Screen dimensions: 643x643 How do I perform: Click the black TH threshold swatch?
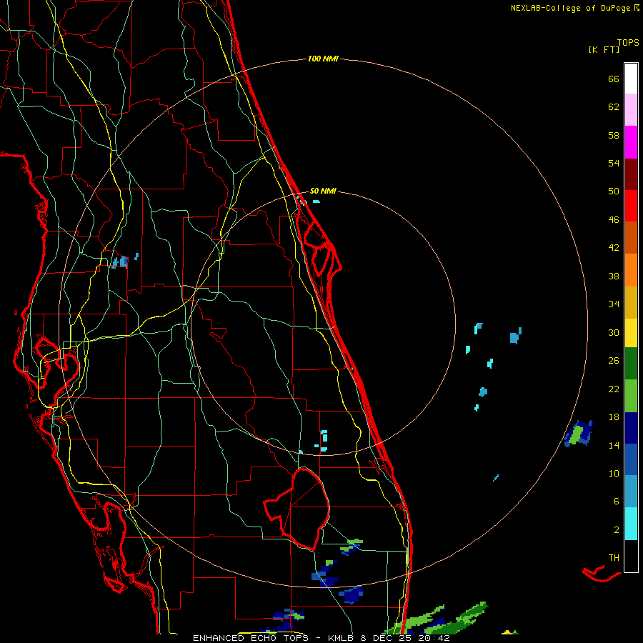(631, 556)
